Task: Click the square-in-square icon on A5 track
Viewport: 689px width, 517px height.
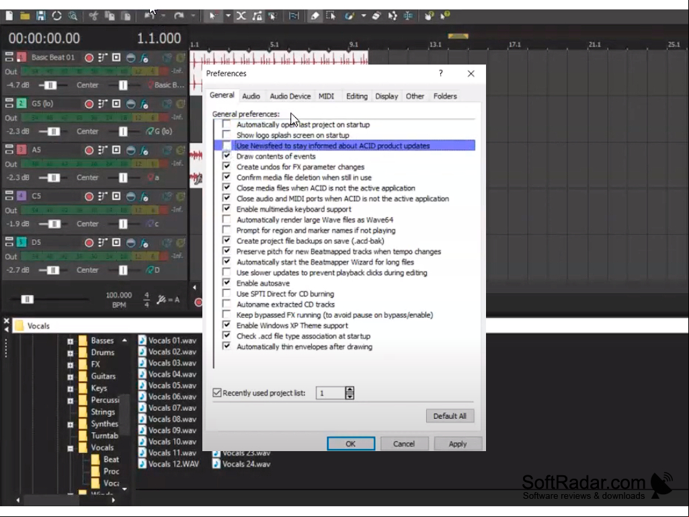Action: point(116,150)
